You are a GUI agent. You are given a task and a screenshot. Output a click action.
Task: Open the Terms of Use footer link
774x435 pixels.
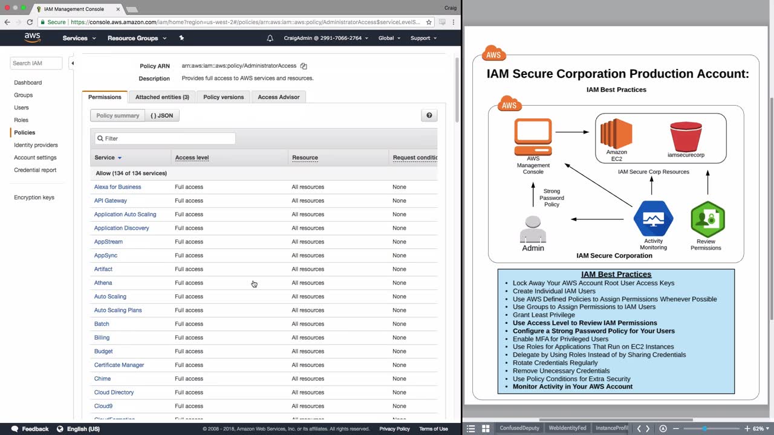click(x=434, y=429)
